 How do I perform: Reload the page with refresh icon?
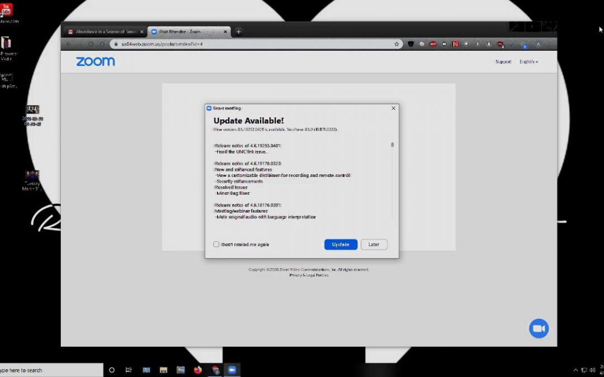[91, 44]
